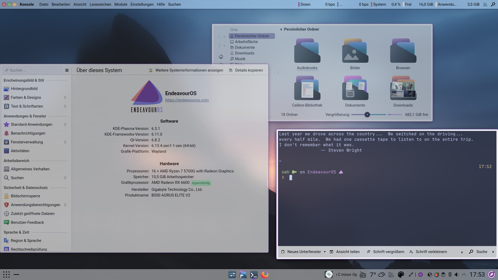Open the Calibre-Bibliothek folder
498x280 pixels.
307,92
